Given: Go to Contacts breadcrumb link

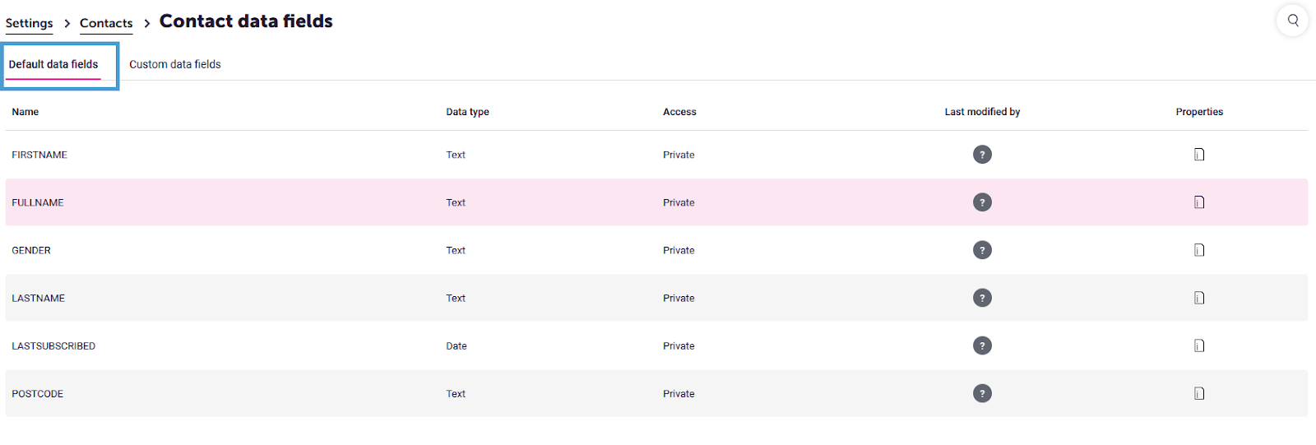Looking at the screenshot, I should (x=106, y=23).
